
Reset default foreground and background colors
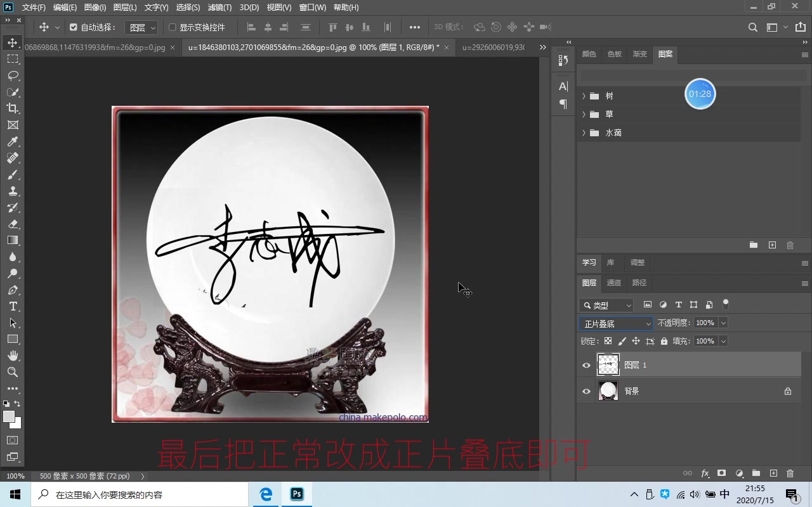[6, 403]
